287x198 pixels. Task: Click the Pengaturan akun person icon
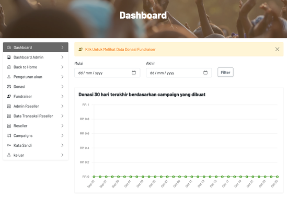9,77
